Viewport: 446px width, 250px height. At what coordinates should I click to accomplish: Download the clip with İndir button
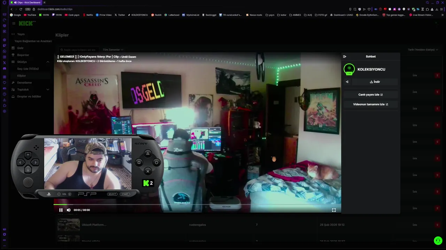pos(375,82)
